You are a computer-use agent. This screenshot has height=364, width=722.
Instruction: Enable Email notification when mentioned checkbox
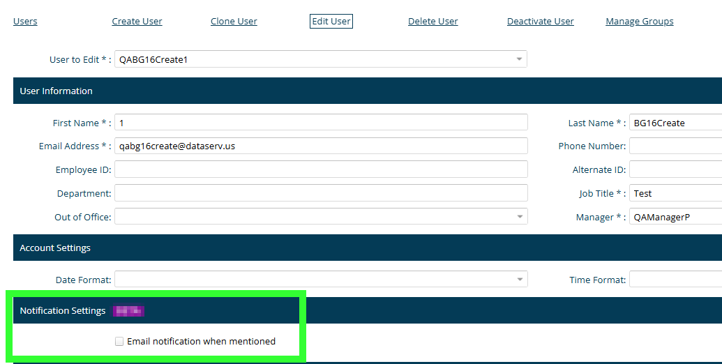point(119,342)
